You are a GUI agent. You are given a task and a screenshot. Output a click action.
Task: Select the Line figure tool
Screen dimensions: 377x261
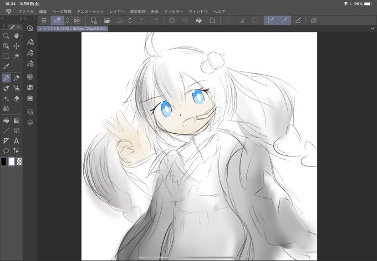(x=6, y=130)
